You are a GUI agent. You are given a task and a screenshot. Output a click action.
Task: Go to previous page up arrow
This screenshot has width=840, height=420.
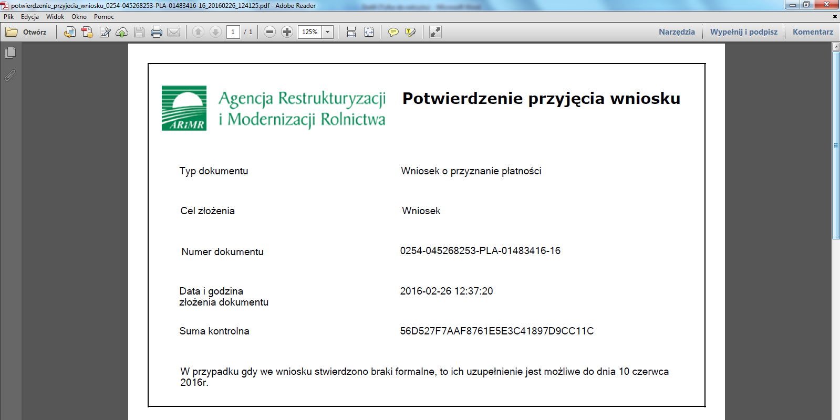point(198,32)
